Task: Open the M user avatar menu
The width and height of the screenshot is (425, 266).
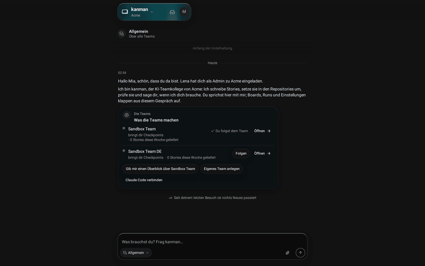Action: tap(184, 12)
